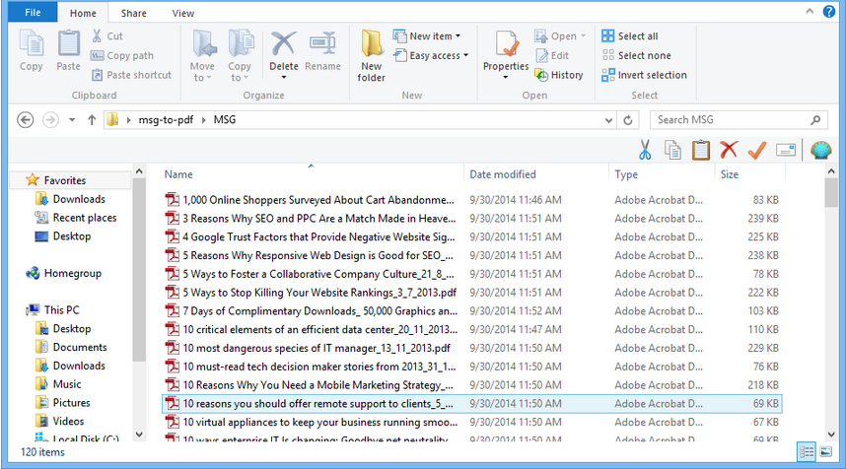
Task: Refresh the MSG folder view
Action: coord(628,120)
